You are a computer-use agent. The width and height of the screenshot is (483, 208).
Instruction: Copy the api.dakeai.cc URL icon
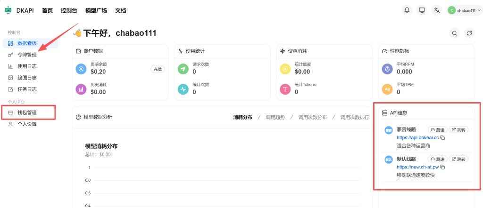(x=442, y=137)
